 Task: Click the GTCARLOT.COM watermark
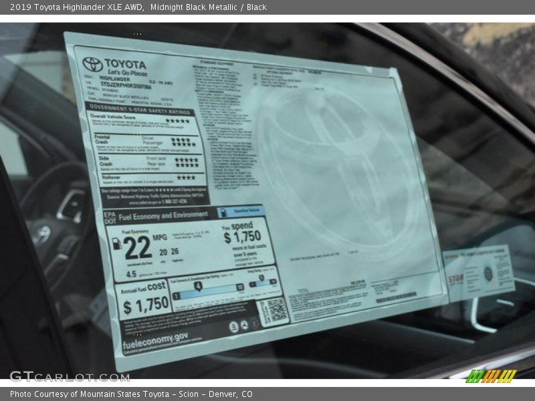pos(70,376)
